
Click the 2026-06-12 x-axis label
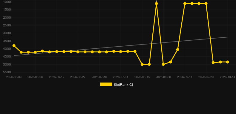pyautogui.click(x=56, y=77)
